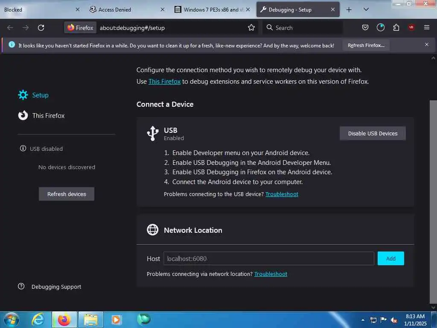The height and width of the screenshot is (328, 437).
Task: Click the notification bar info icon
Action: coord(12,44)
